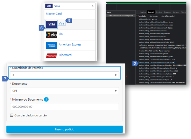Click the creditCardFields_expirationYear: 2023 payload row
The height and width of the screenshot is (139, 191).
coord(158,71)
